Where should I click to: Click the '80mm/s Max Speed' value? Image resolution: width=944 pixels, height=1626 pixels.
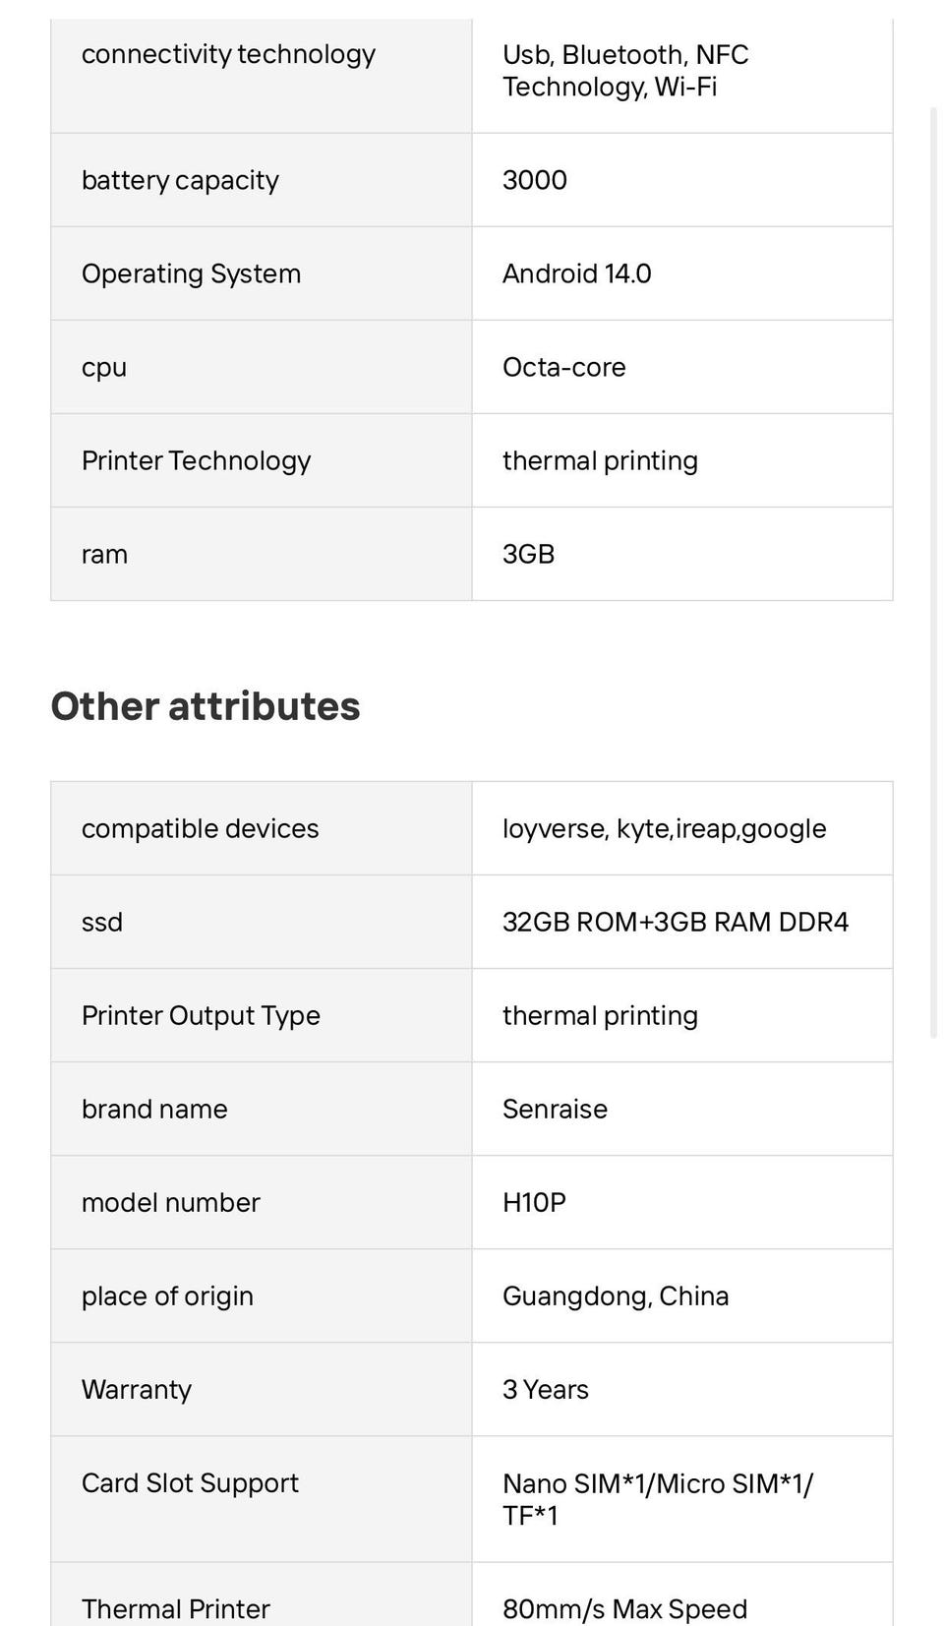[x=624, y=1608]
